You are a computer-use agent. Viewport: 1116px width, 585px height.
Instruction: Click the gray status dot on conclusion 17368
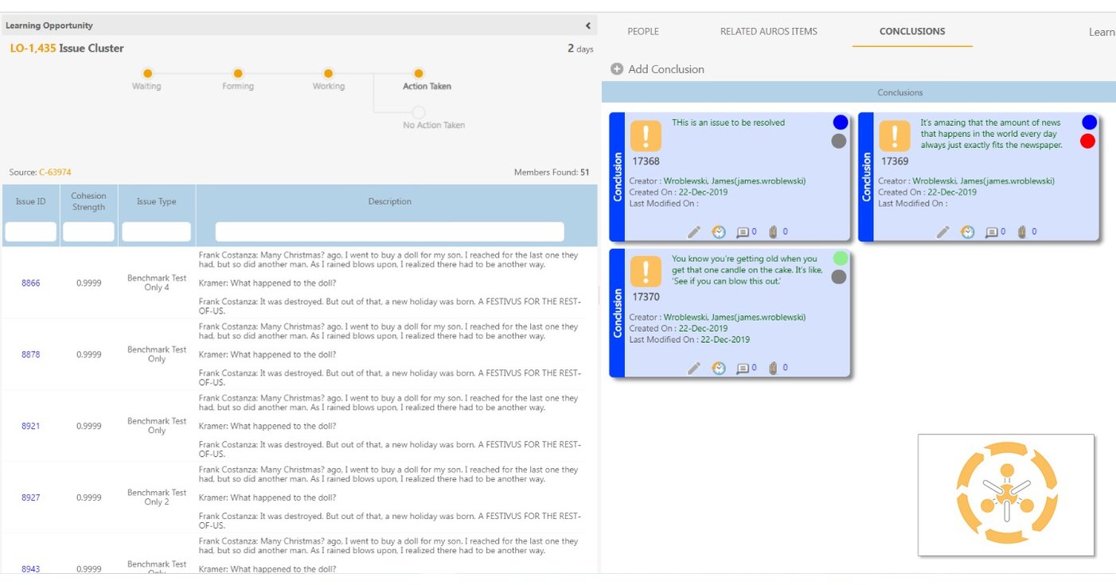coord(841,141)
